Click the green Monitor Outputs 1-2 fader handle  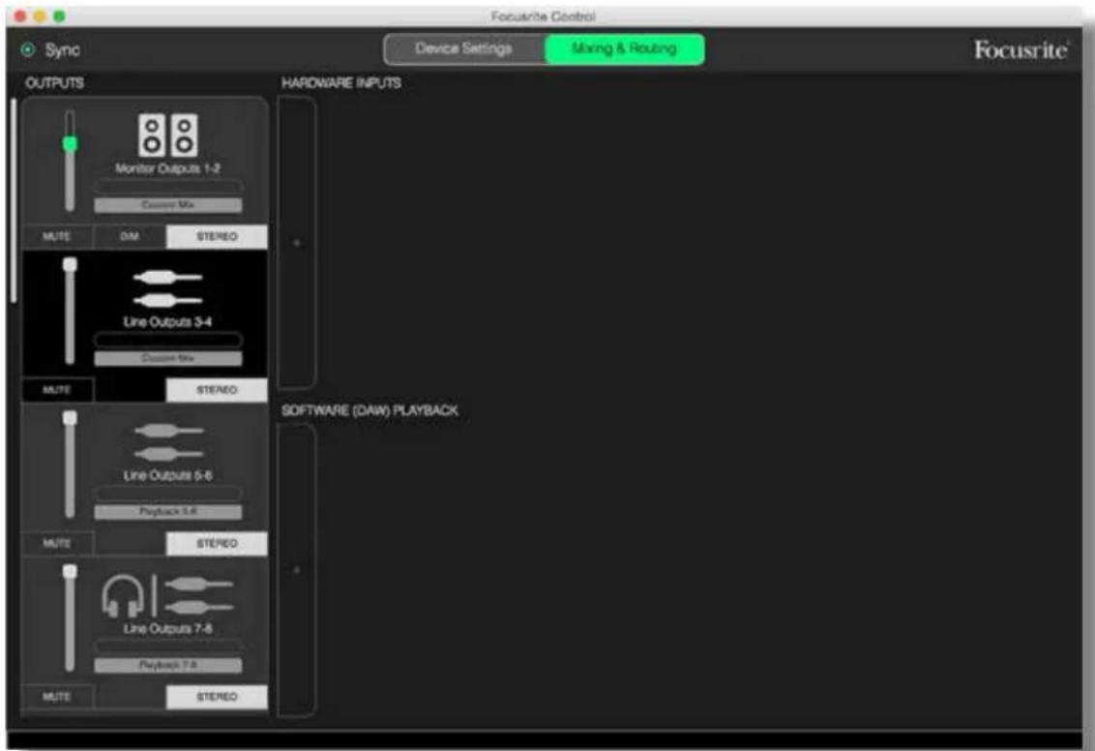[70, 144]
